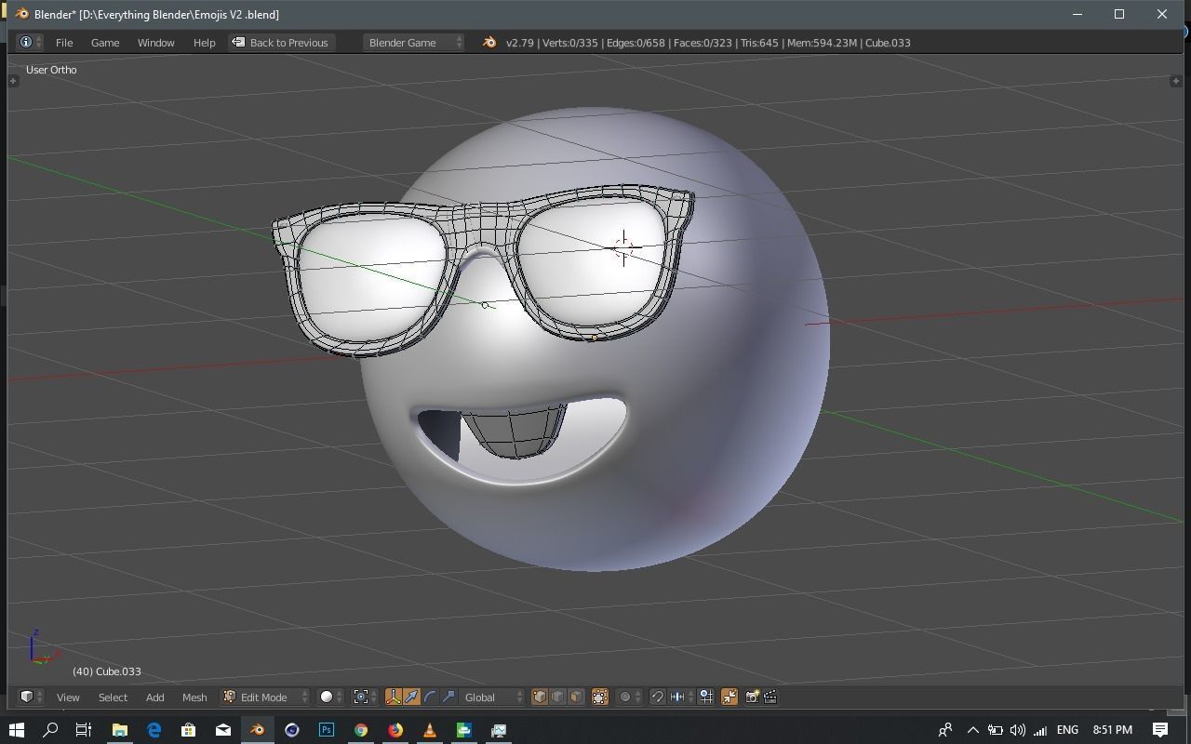Click the ENG input language indicator
Image resolution: width=1191 pixels, height=744 pixels.
coord(1067,730)
